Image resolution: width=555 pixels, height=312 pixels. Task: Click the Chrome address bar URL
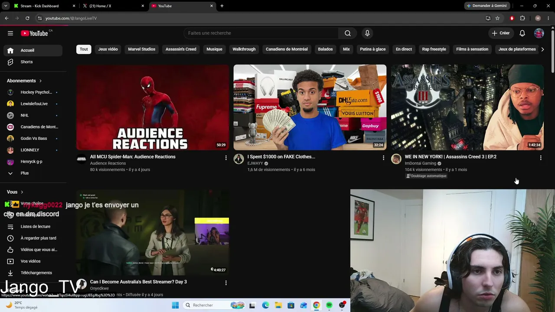pyautogui.click(x=71, y=18)
